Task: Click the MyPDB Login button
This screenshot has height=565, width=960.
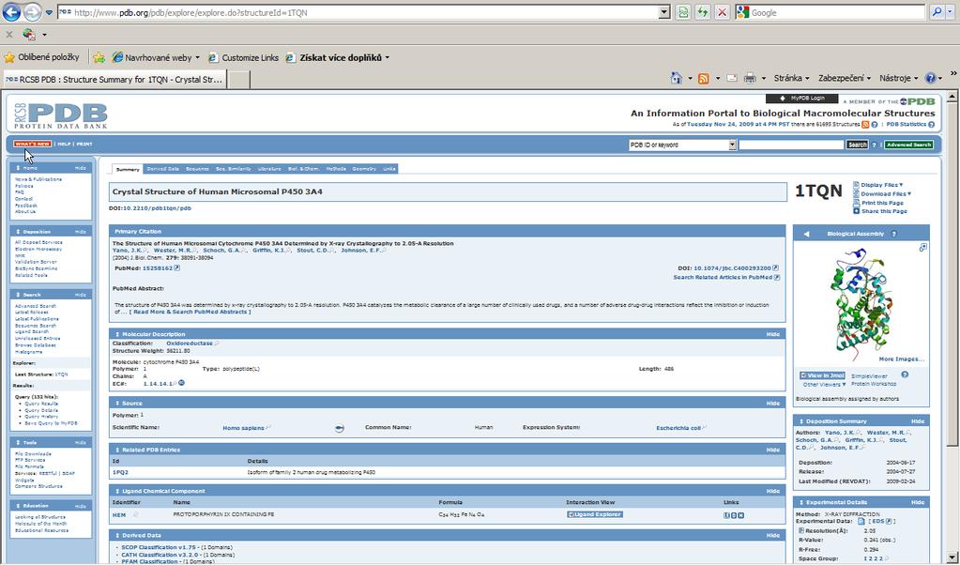Action: (x=802, y=98)
